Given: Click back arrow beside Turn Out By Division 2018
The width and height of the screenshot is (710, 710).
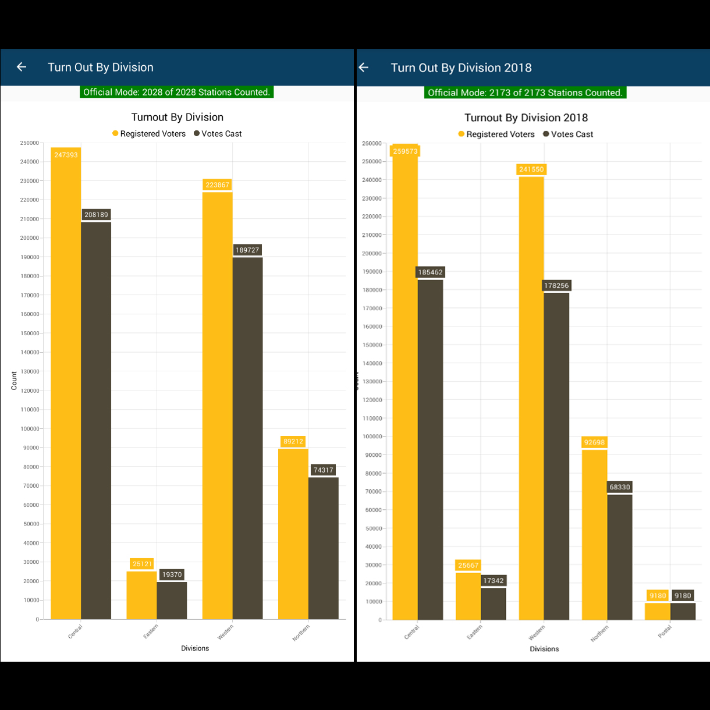Looking at the screenshot, I should coord(364,68).
